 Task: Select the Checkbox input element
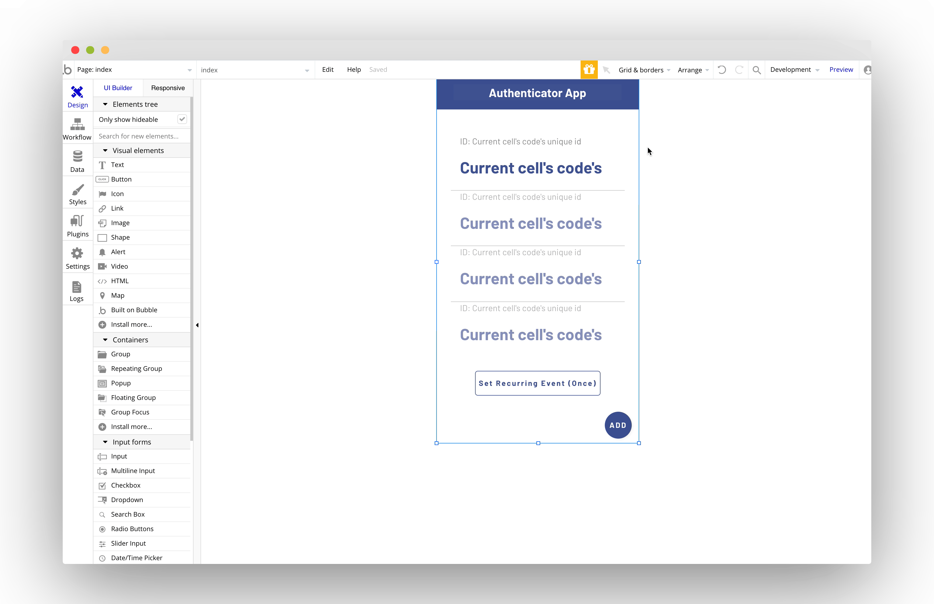click(x=142, y=485)
